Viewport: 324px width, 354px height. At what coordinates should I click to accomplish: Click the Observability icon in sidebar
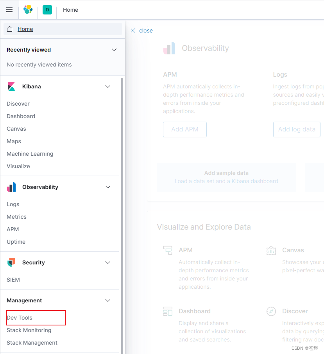(11, 187)
